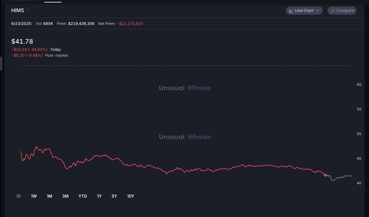Click the Net Prem -$21,273,533 value

point(130,23)
